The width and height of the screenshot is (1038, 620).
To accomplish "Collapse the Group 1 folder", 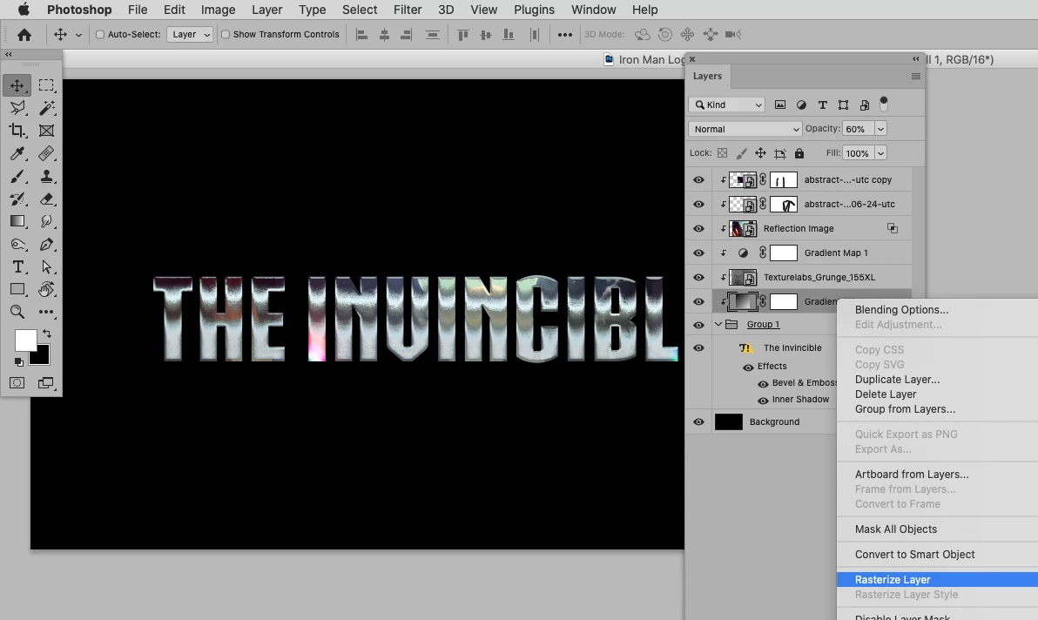I will 718,324.
